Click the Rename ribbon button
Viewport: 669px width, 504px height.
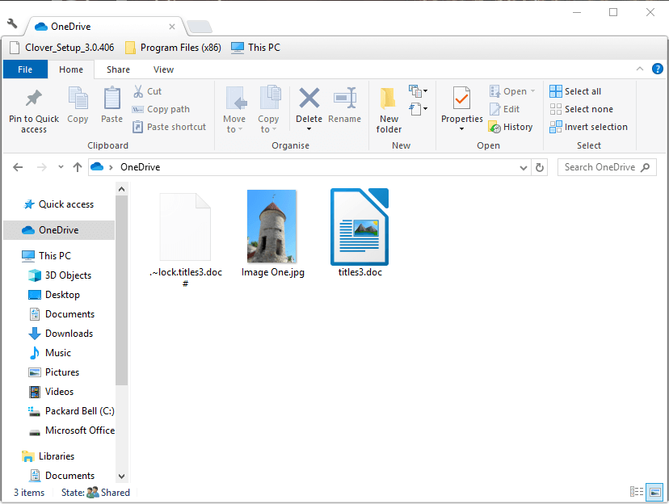[345, 105]
